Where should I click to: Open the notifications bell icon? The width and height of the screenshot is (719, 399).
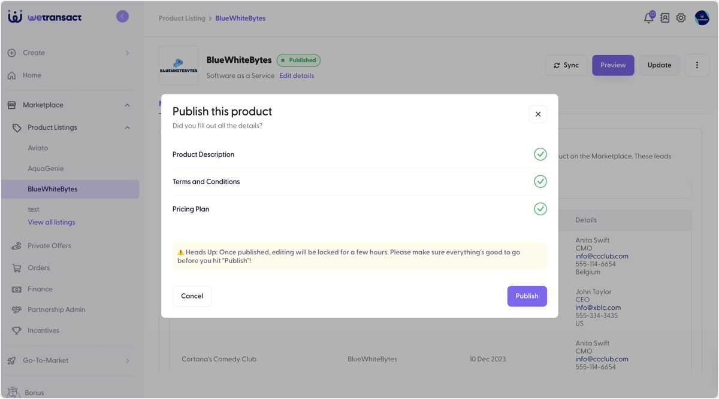click(x=649, y=17)
